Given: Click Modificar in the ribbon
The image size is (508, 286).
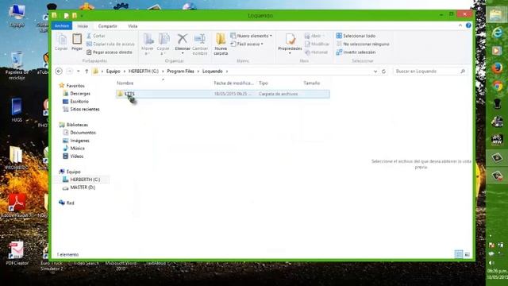Looking at the screenshot, I should [317, 44].
